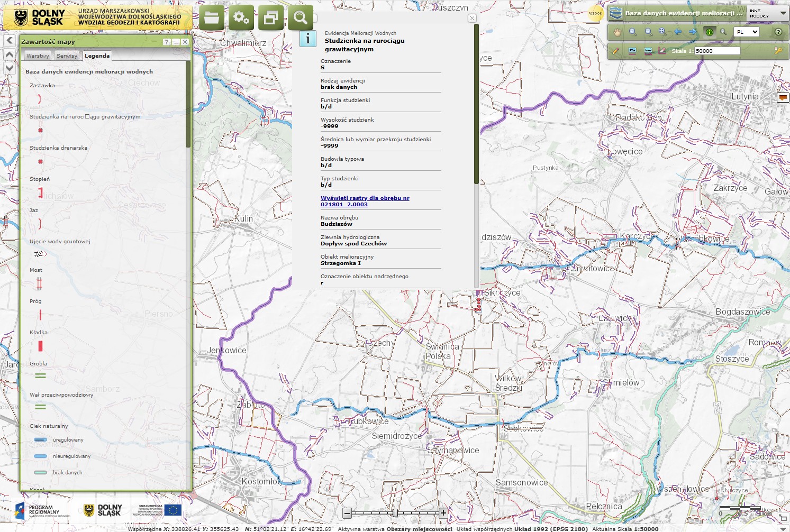The image size is (790, 532).
Task: Collapse the side panel with the left chevron
Action: point(10,40)
